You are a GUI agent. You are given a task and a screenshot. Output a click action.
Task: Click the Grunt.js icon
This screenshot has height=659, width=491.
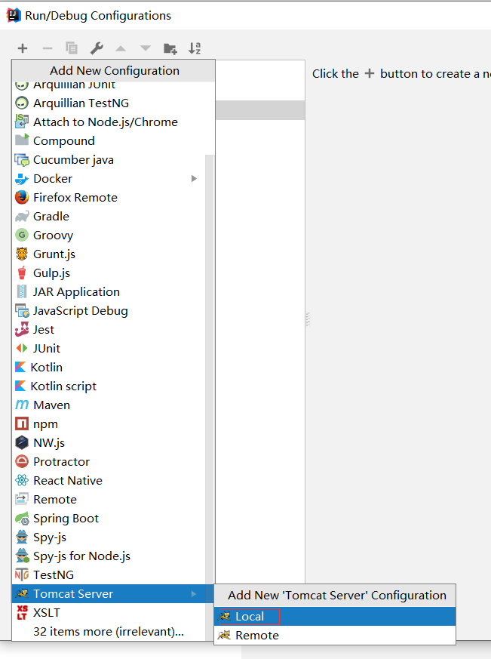22,254
